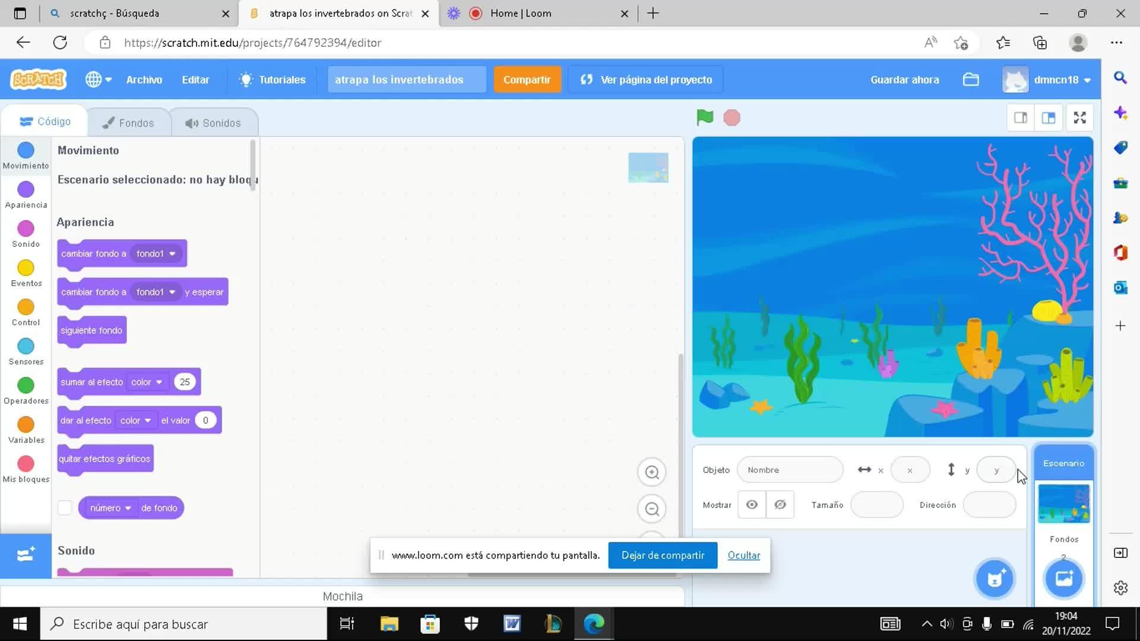Switch to the Fondos tab
1140x641 pixels.
point(128,123)
